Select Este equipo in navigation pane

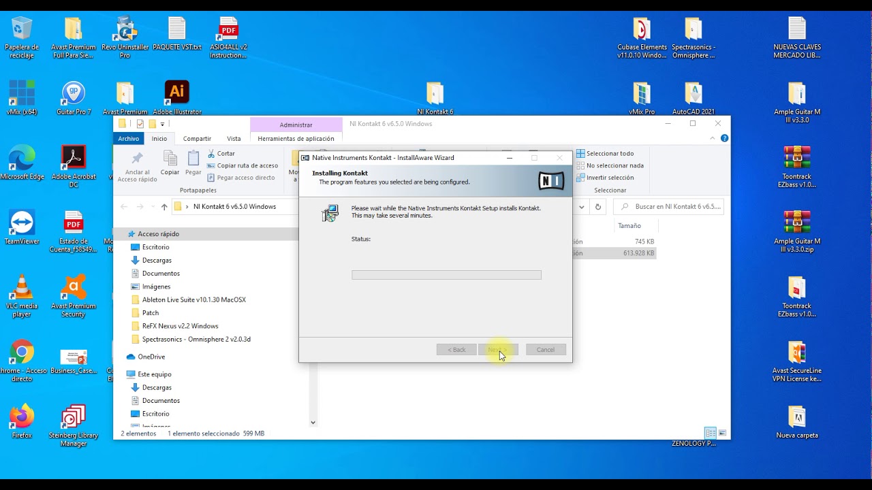[x=155, y=374]
